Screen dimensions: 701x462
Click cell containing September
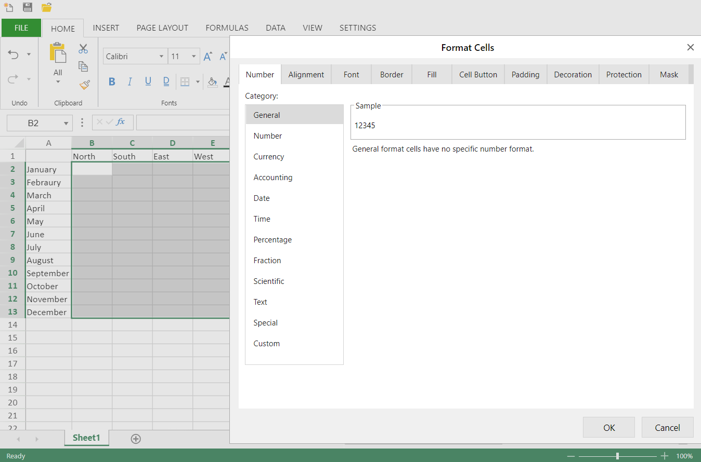(48, 273)
